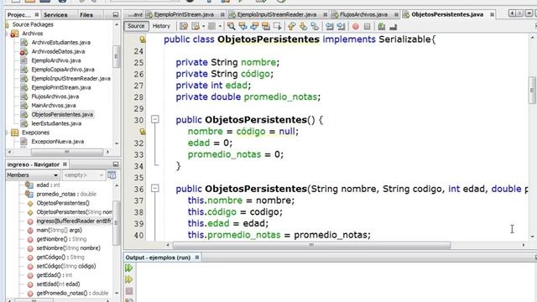Go to last edit location icon
Image resolution: width=537 pixels, height=302 pixels.
[x=184, y=26]
